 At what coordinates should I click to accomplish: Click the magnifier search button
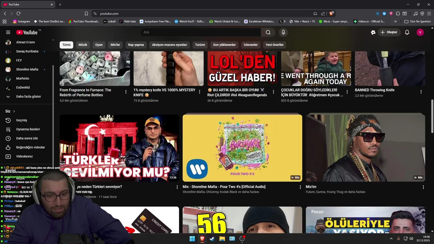point(268,32)
